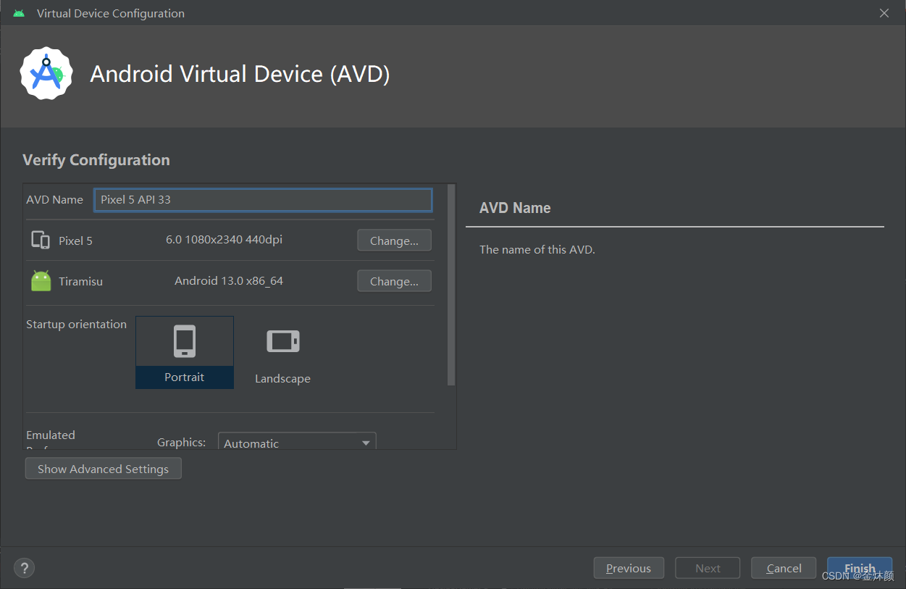Click the disabled Next button

[708, 568]
